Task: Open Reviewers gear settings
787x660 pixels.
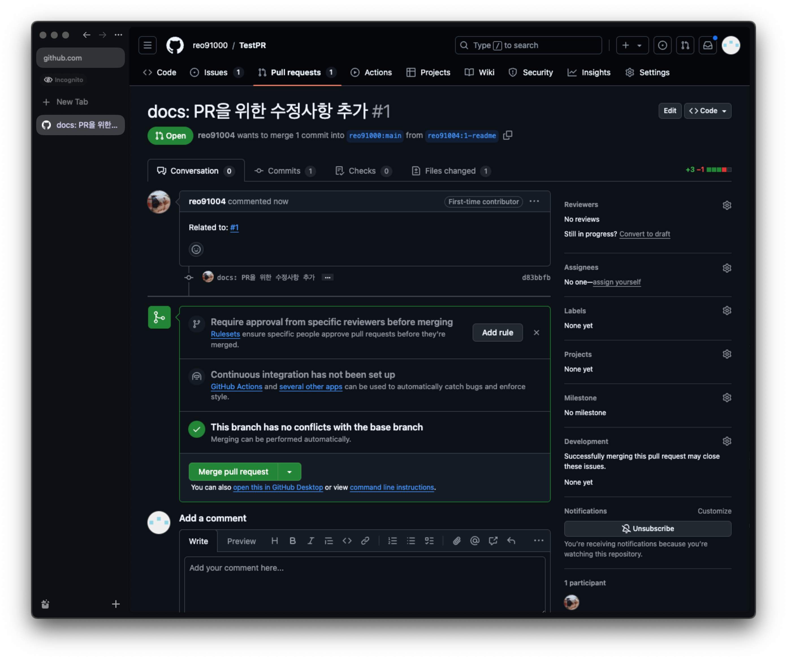Action: point(727,205)
